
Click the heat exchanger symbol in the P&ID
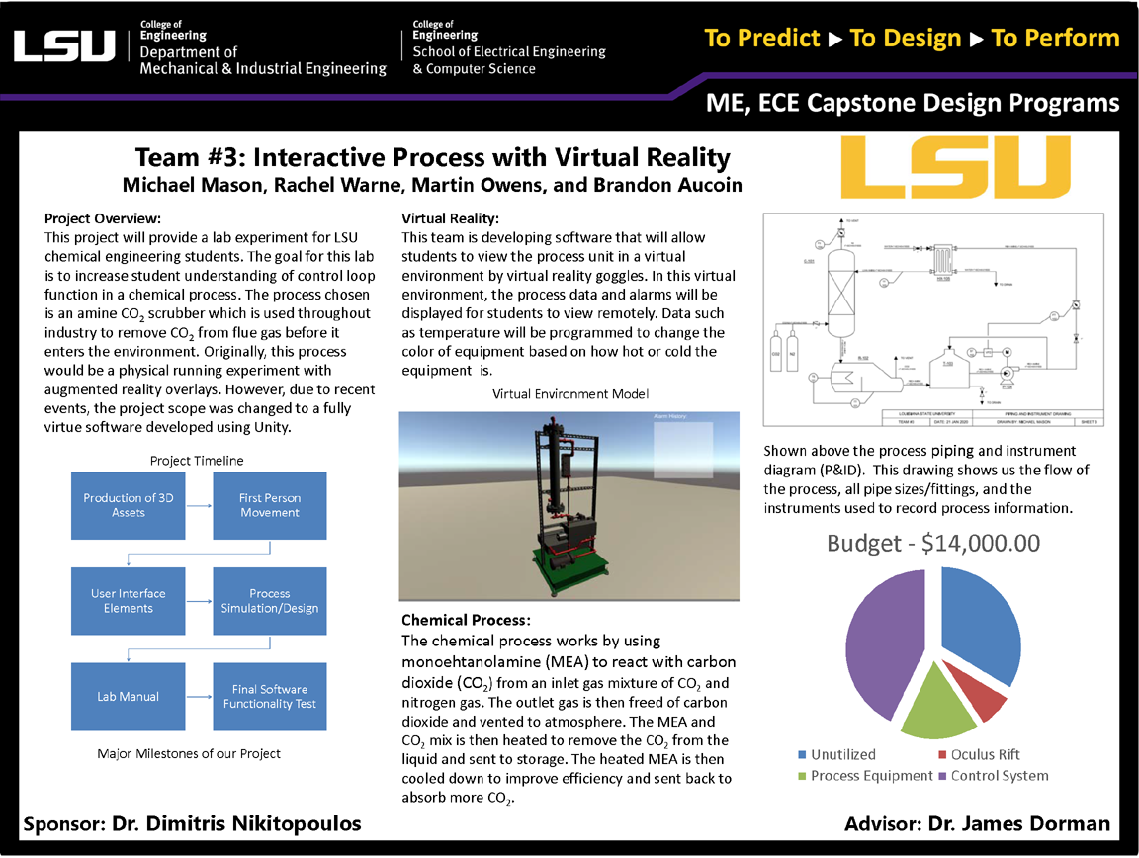tap(943, 259)
